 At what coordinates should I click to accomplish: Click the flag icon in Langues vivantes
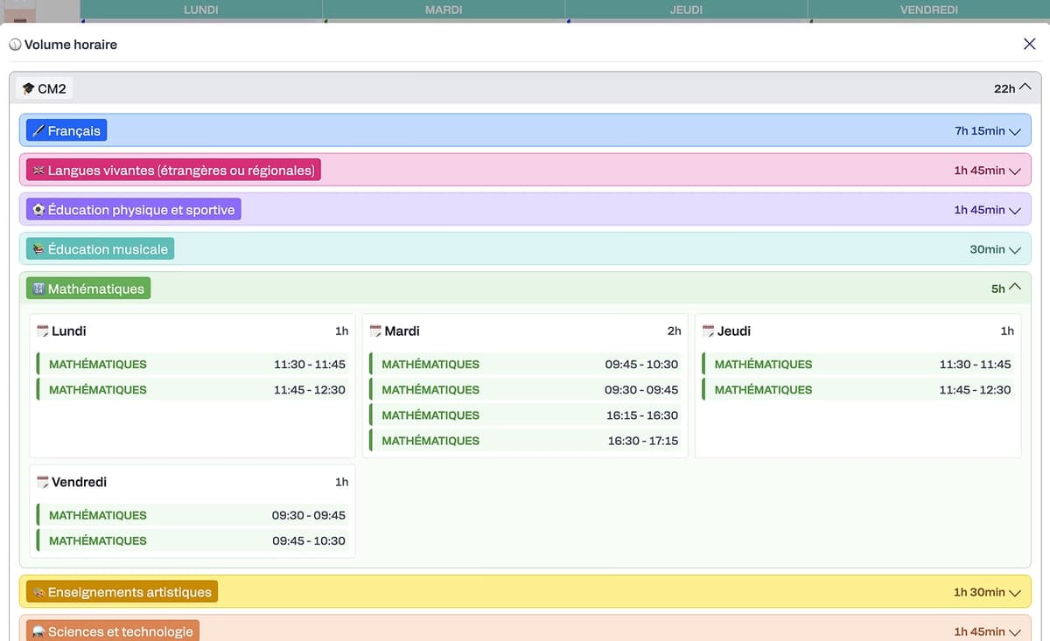[x=38, y=171]
